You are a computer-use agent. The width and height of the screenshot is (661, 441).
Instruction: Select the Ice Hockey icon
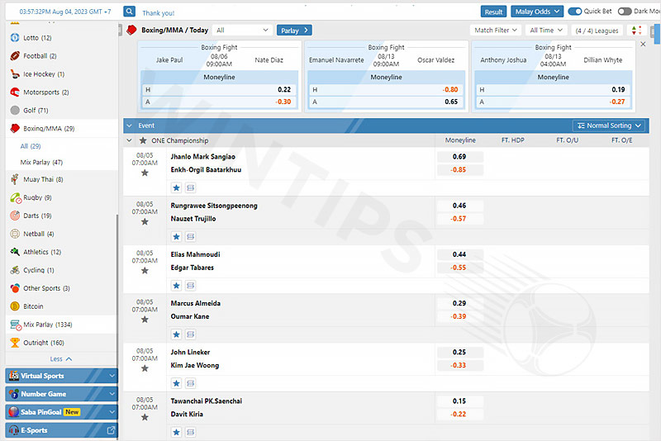pyautogui.click(x=15, y=73)
